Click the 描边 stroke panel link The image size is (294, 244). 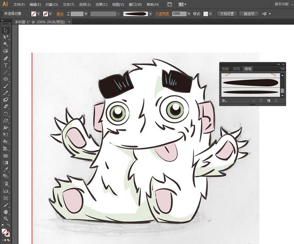tap(60, 14)
